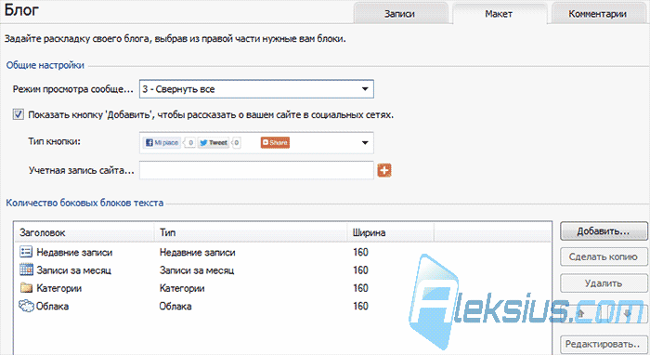Screen dimensions: 650x355
Task: Select the Записи за месяц row title
Action: pos(73,270)
